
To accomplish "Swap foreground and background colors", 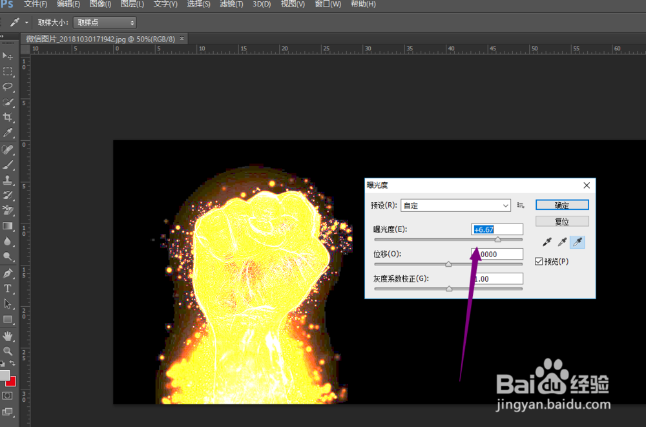I will click(x=13, y=363).
